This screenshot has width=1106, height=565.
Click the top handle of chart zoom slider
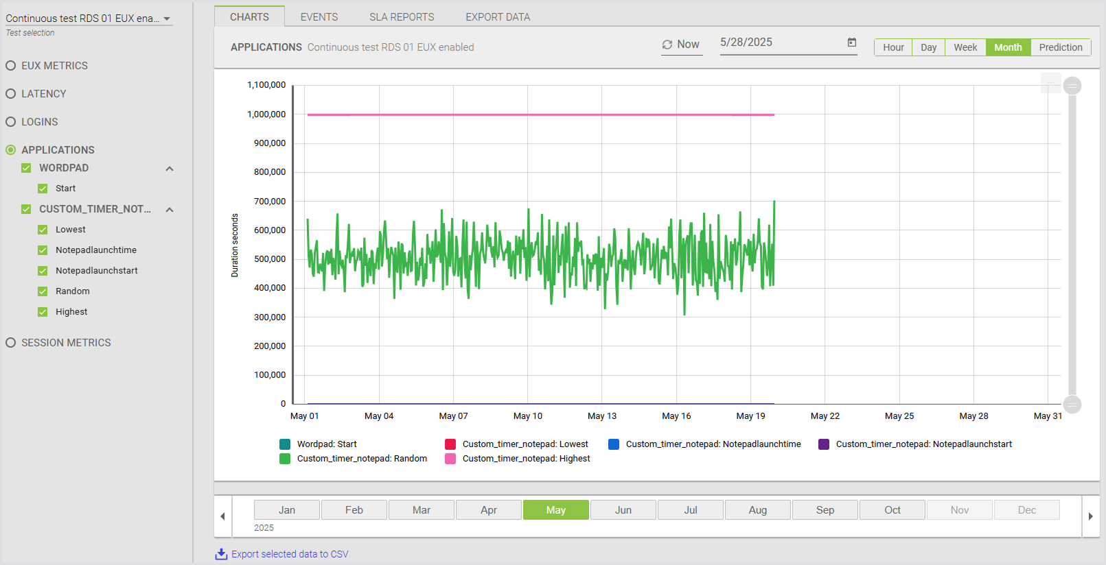(x=1072, y=86)
